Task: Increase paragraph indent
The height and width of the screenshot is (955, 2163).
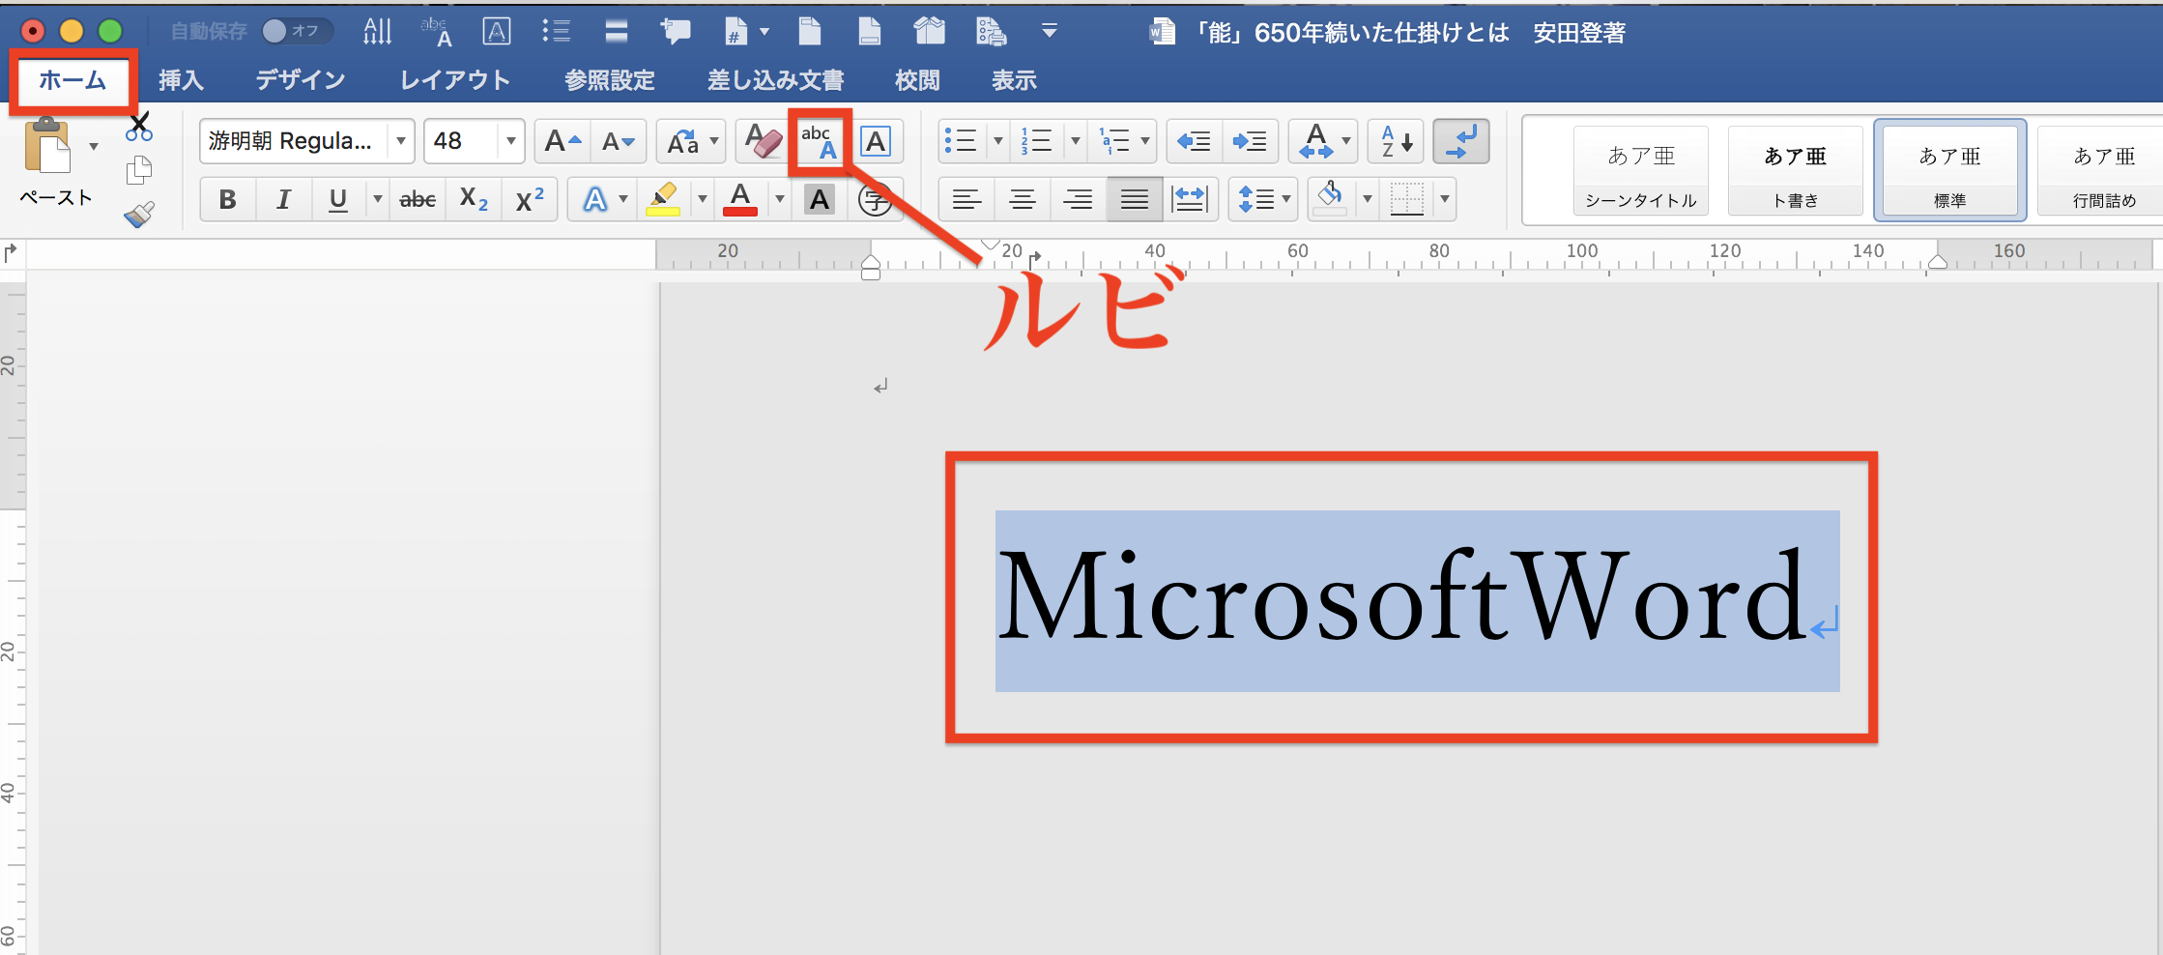Action: point(1250,142)
